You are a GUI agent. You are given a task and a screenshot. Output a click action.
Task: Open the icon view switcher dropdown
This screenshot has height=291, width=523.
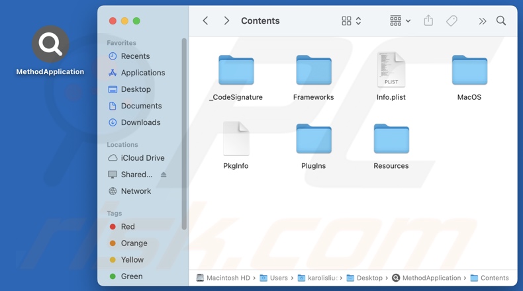351,21
